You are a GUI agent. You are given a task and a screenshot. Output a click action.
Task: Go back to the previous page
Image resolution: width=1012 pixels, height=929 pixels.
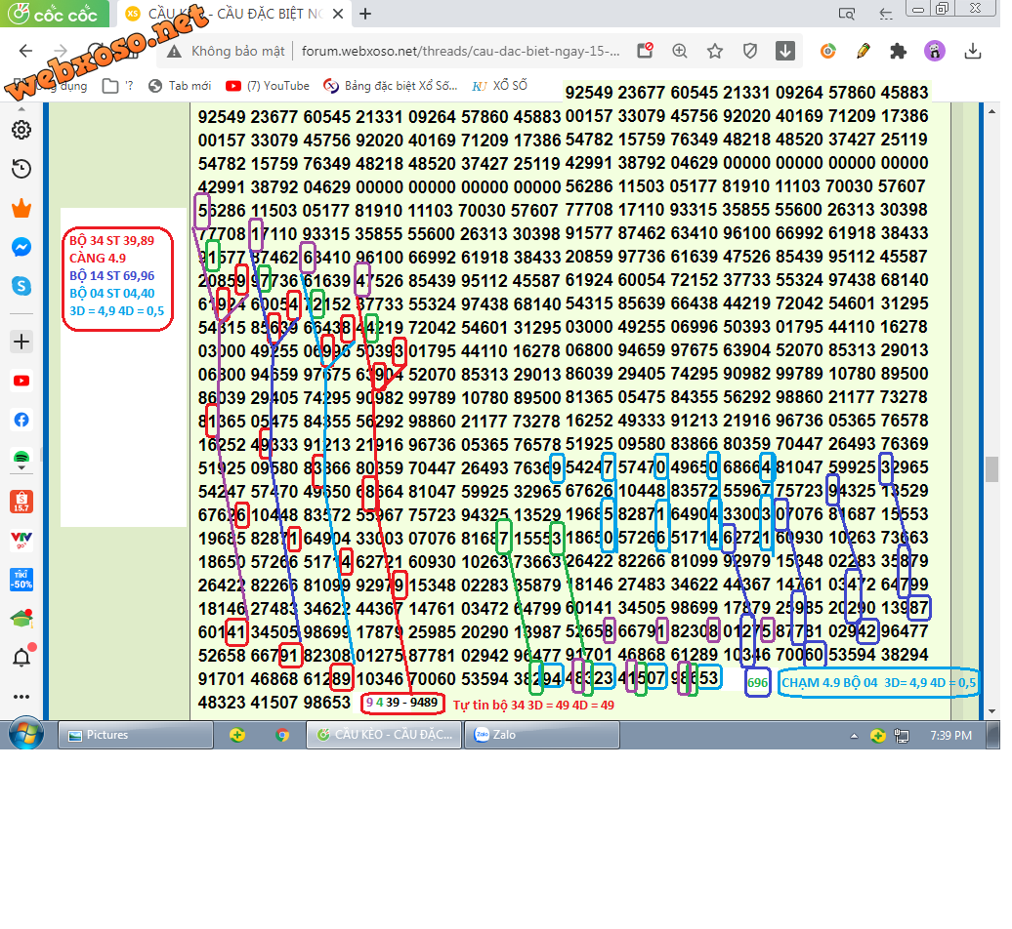(x=25, y=52)
